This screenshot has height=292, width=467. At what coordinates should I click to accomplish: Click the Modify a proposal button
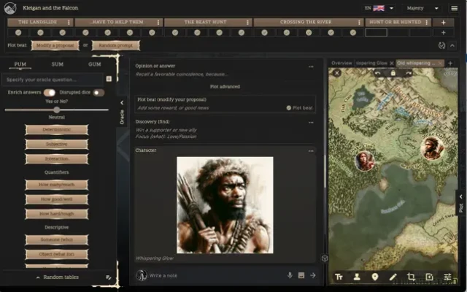tap(55, 45)
